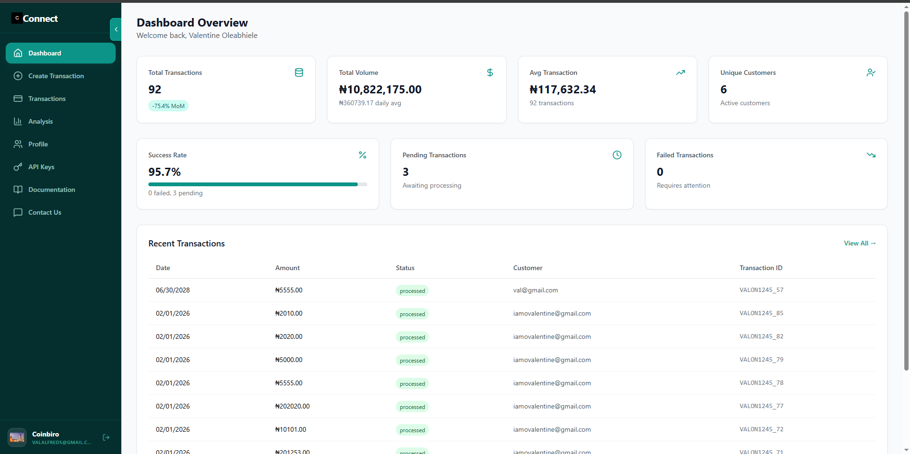The image size is (910, 454).
Task: Click the clock icon in Pending Transactions
Action: pyautogui.click(x=617, y=155)
